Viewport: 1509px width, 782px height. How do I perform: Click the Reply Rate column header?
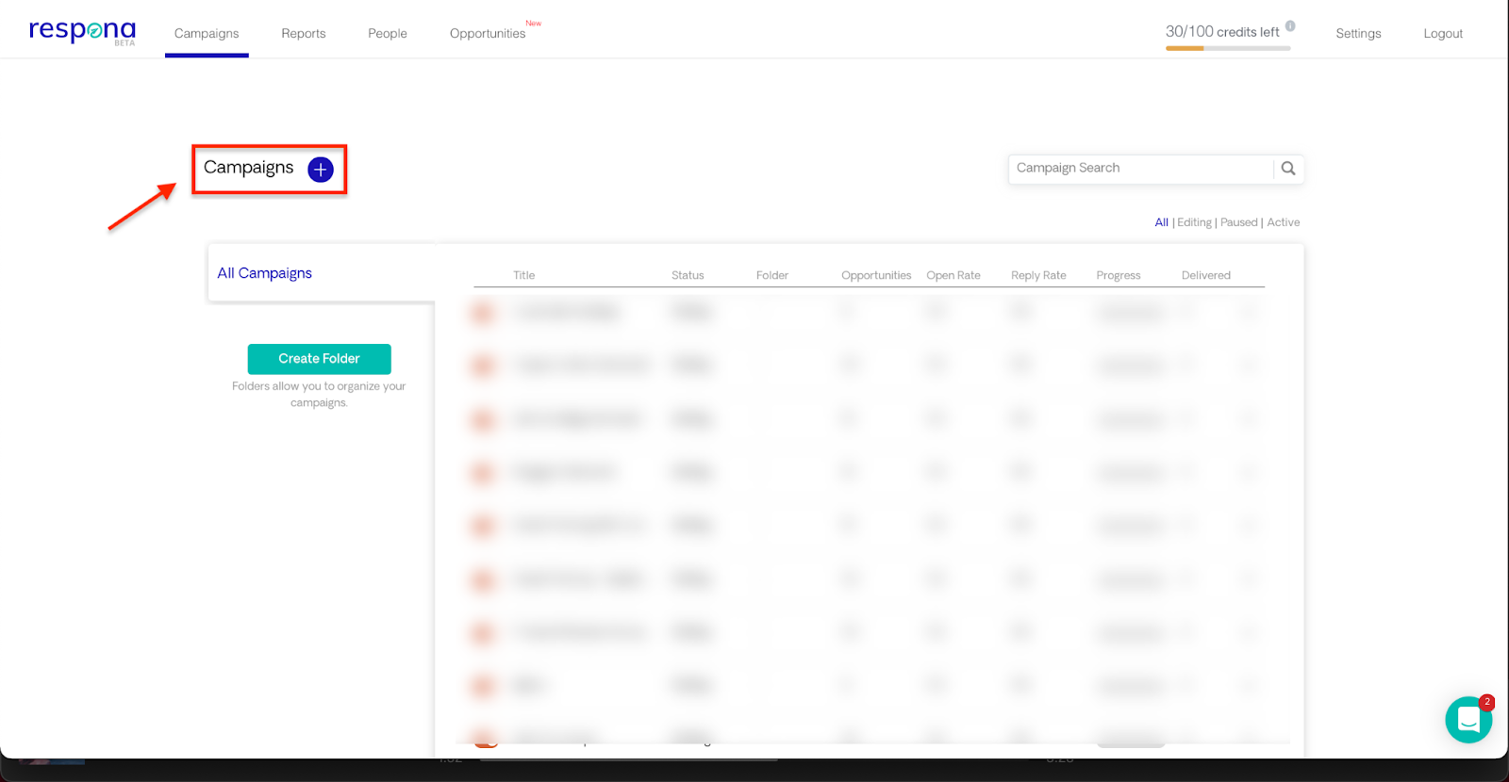(x=1038, y=275)
